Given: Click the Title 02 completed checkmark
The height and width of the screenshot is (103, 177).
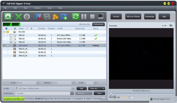Looking at the screenshot, I should (96, 39).
